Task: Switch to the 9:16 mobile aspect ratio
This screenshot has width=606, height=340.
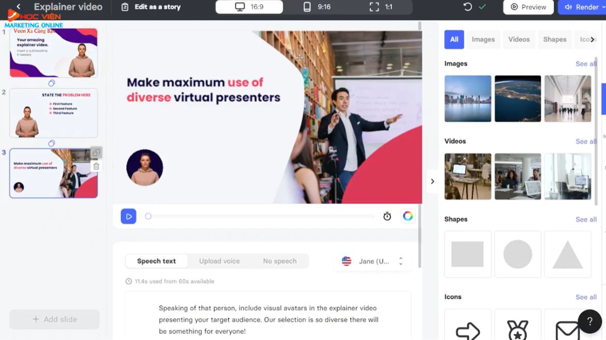Action: pyautogui.click(x=317, y=7)
